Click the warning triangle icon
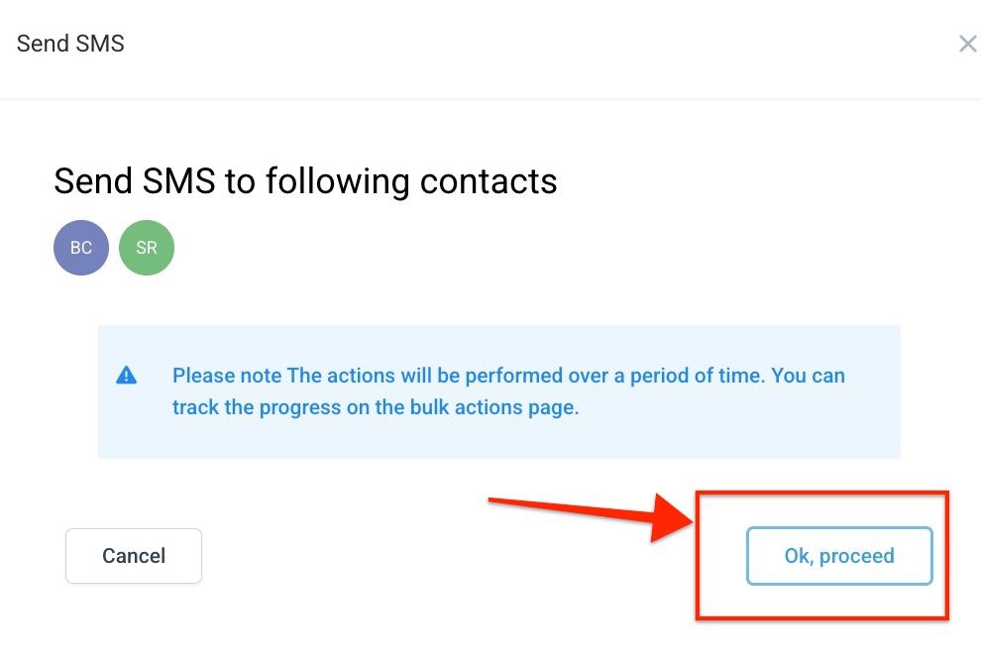Viewport: 981px width, 662px height. (126, 376)
